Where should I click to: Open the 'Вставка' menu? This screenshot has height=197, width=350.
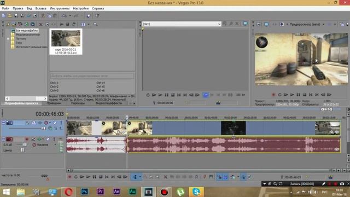(41, 8)
